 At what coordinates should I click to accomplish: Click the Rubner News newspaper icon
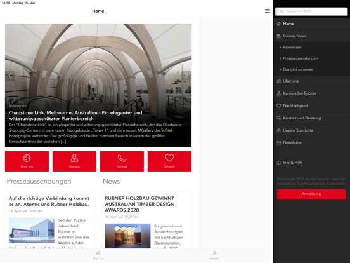coord(278,36)
